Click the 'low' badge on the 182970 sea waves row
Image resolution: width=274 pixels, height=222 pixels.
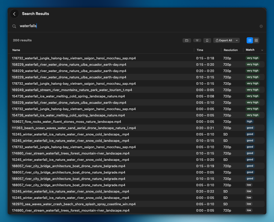pos(249,204)
